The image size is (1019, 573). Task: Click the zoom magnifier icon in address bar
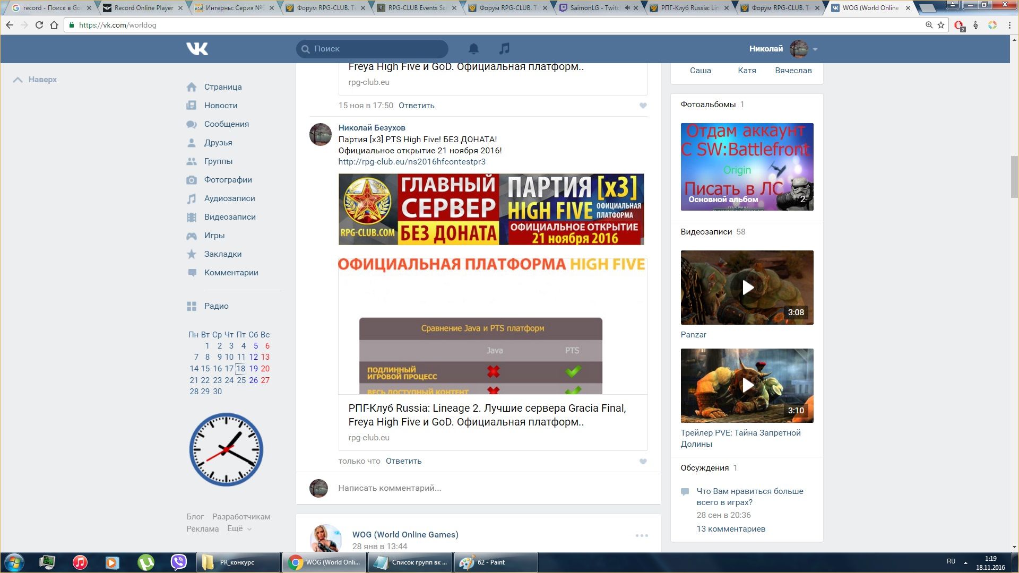(x=929, y=25)
